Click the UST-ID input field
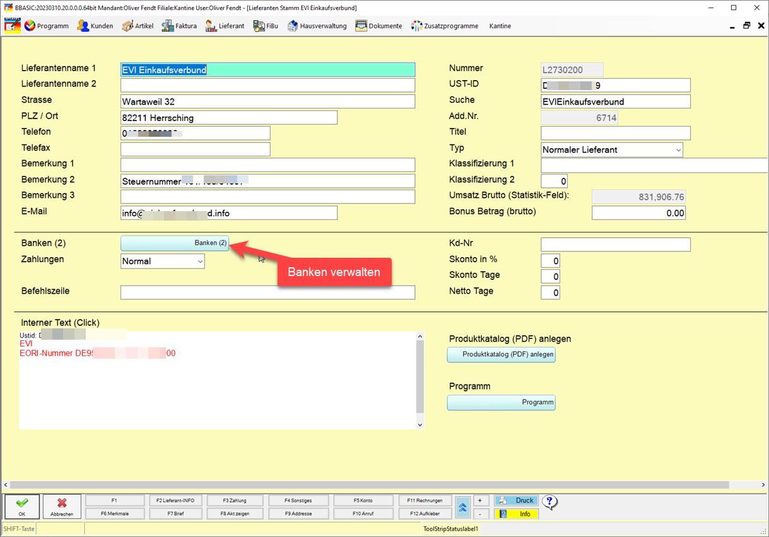 616,85
